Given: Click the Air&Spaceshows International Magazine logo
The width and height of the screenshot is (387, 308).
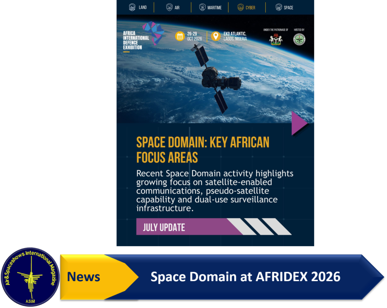Looking at the screenshot, I should (x=30, y=277).
